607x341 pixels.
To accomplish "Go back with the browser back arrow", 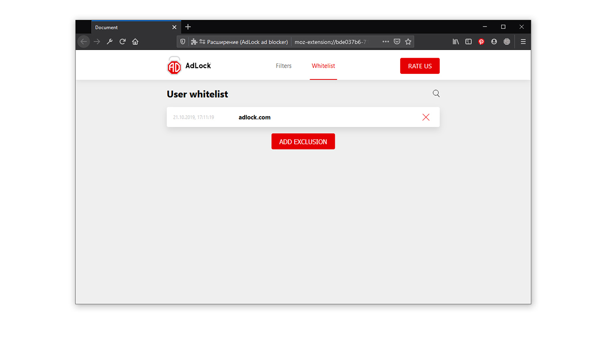I will pyautogui.click(x=84, y=42).
